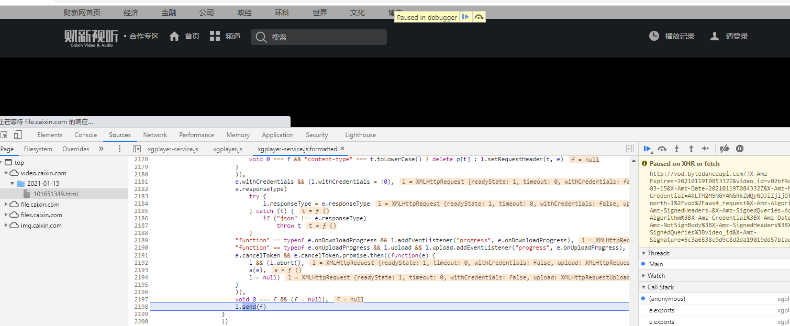
Task: Click the 101651349.html file icon
Action: pyautogui.click(x=27, y=194)
